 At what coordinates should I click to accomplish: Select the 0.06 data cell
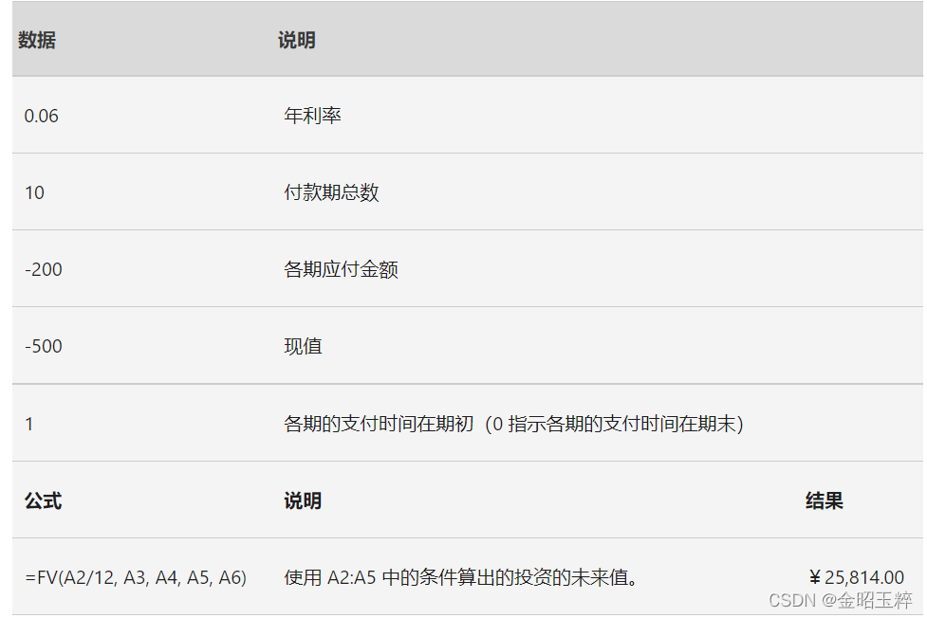(42, 116)
